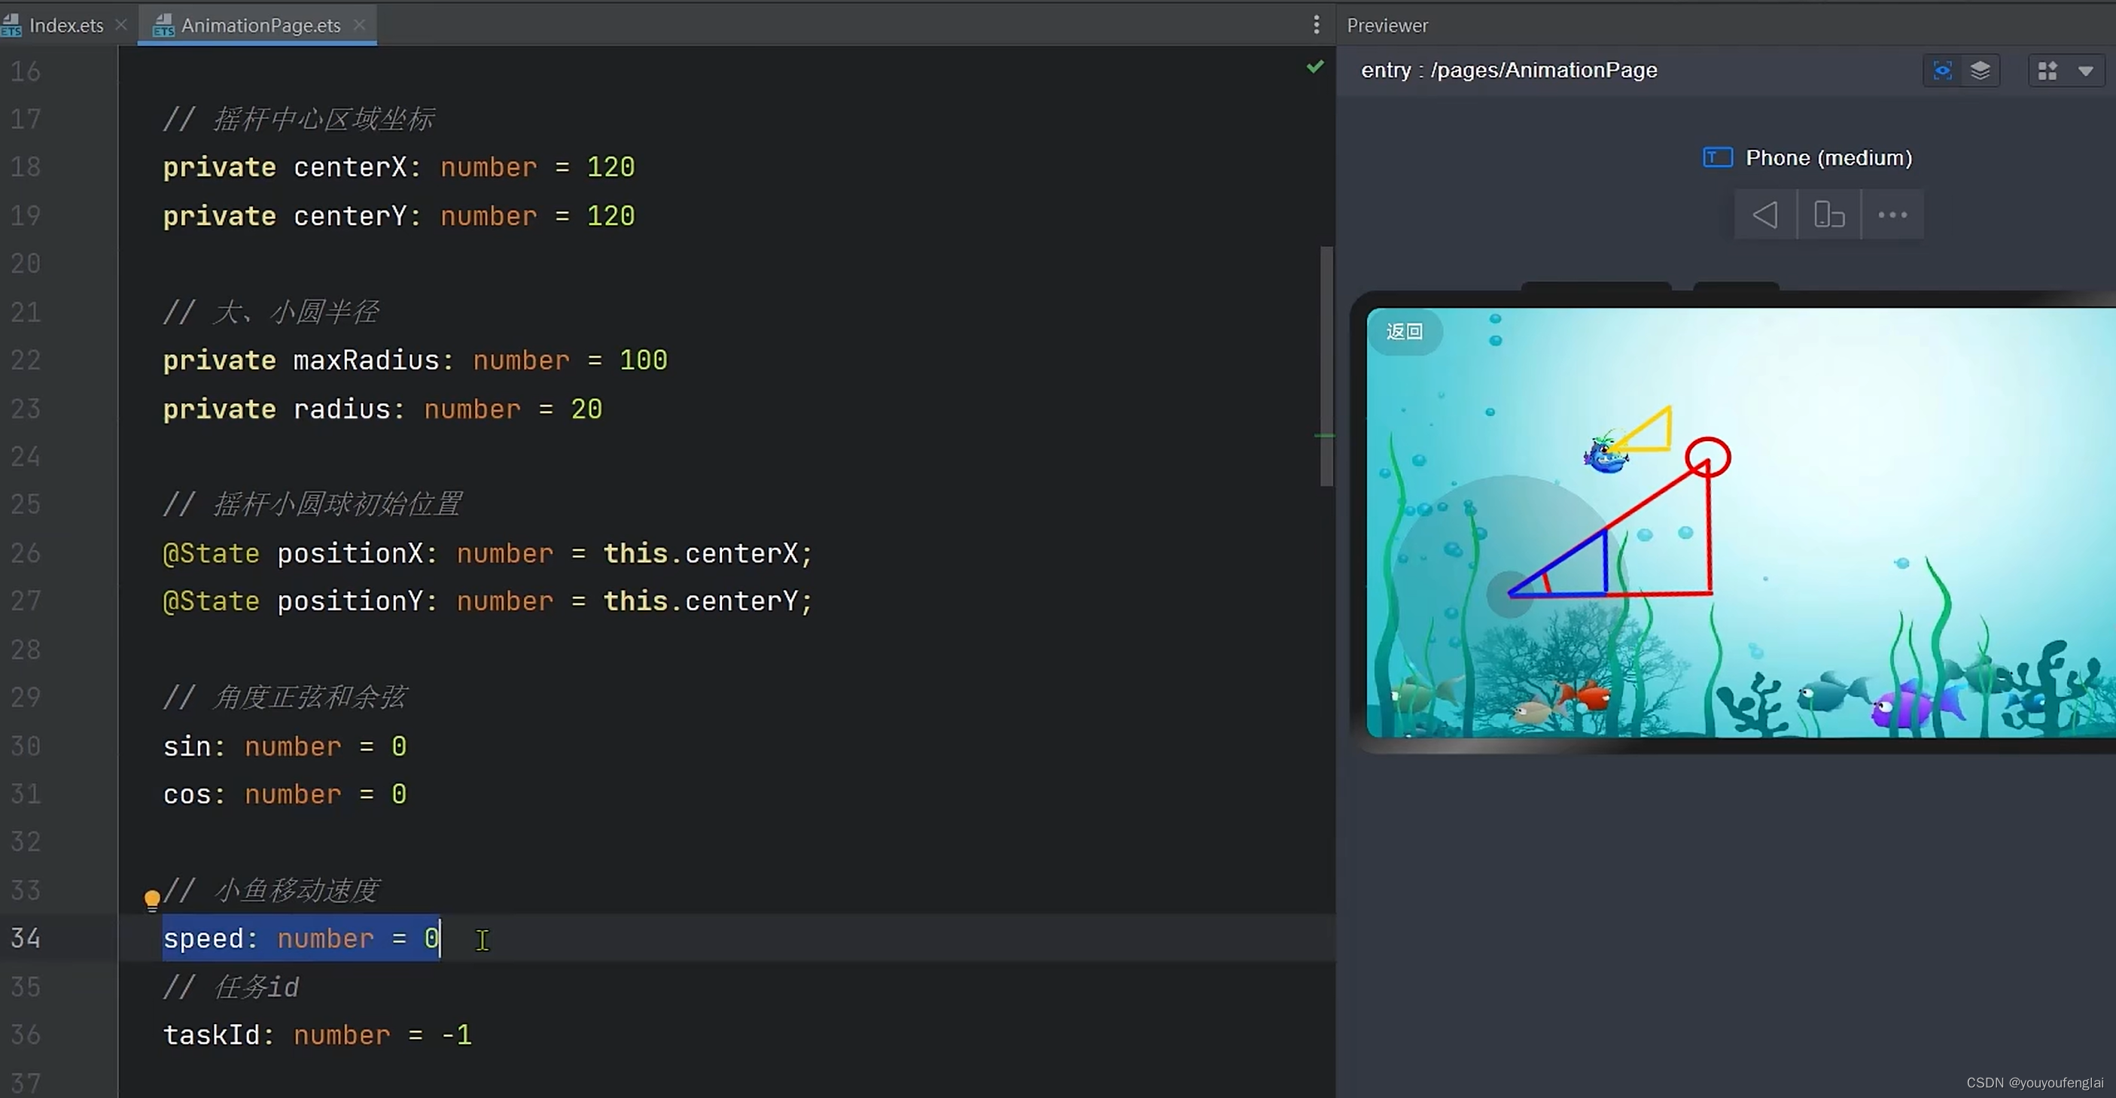
Task: Click the radius value 20
Action: pyautogui.click(x=586, y=409)
